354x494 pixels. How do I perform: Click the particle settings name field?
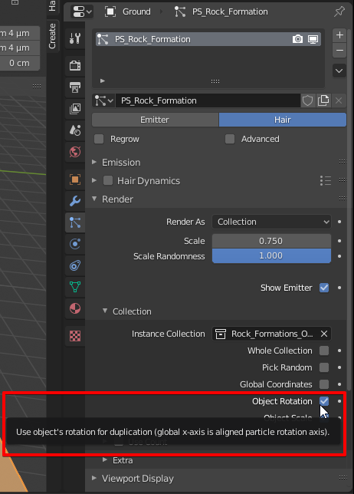click(208, 100)
